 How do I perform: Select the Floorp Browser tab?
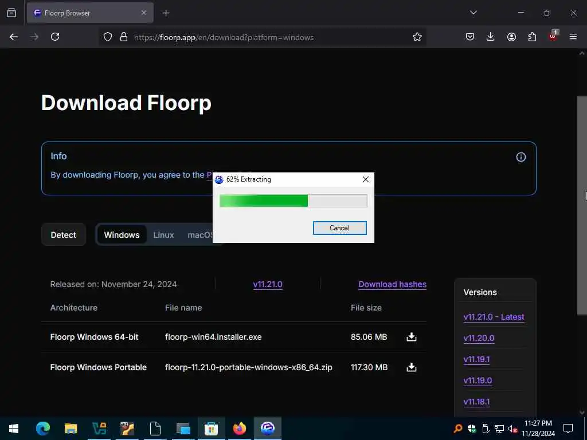90,13
